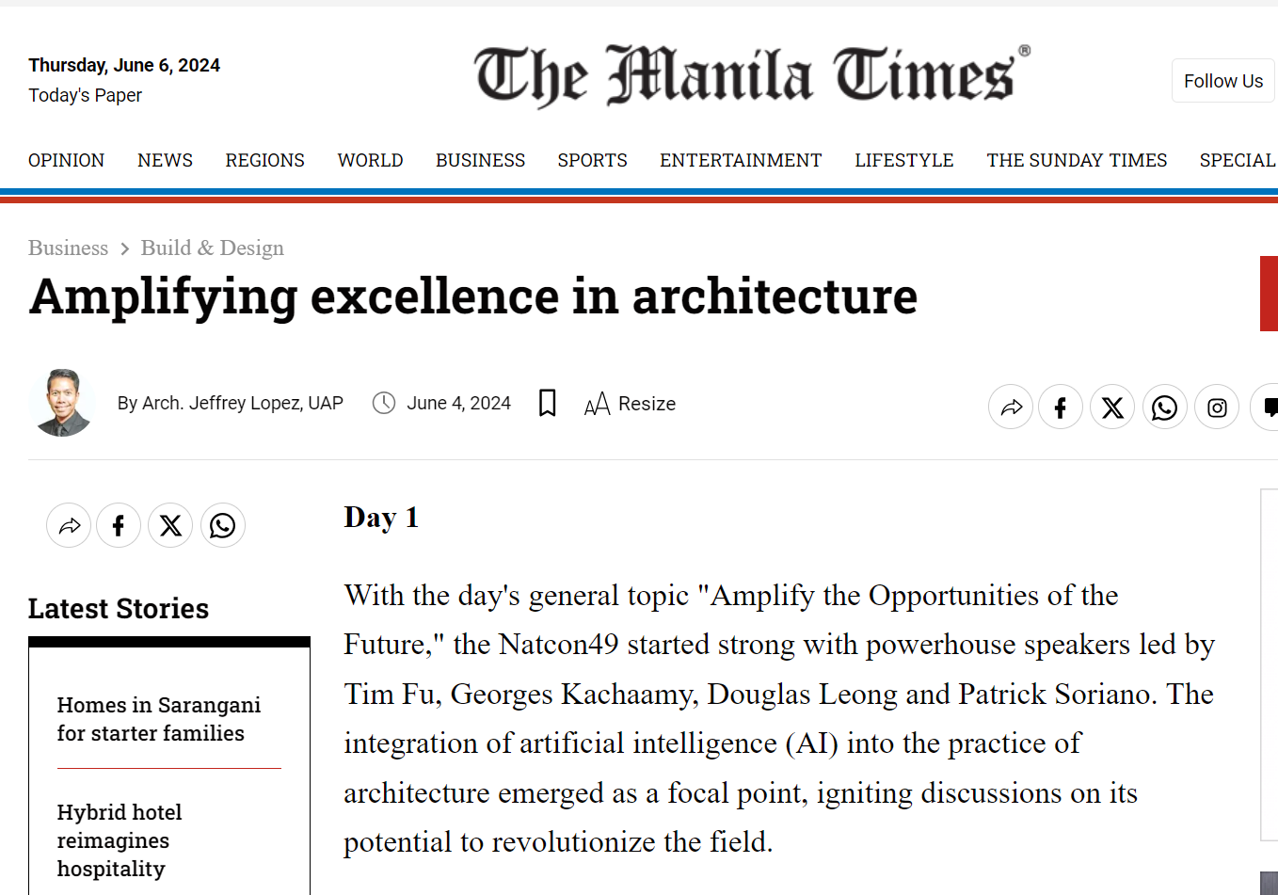Click the article title Amplifying excellence in architecture
This screenshot has height=895, width=1278.
(x=473, y=297)
